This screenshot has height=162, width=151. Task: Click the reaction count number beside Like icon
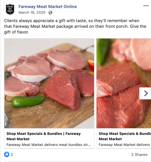click(12, 155)
